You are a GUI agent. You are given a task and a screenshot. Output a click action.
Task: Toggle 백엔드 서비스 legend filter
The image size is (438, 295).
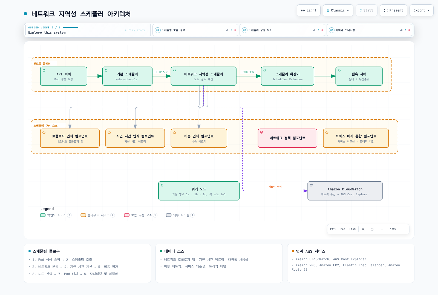[x=56, y=215]
